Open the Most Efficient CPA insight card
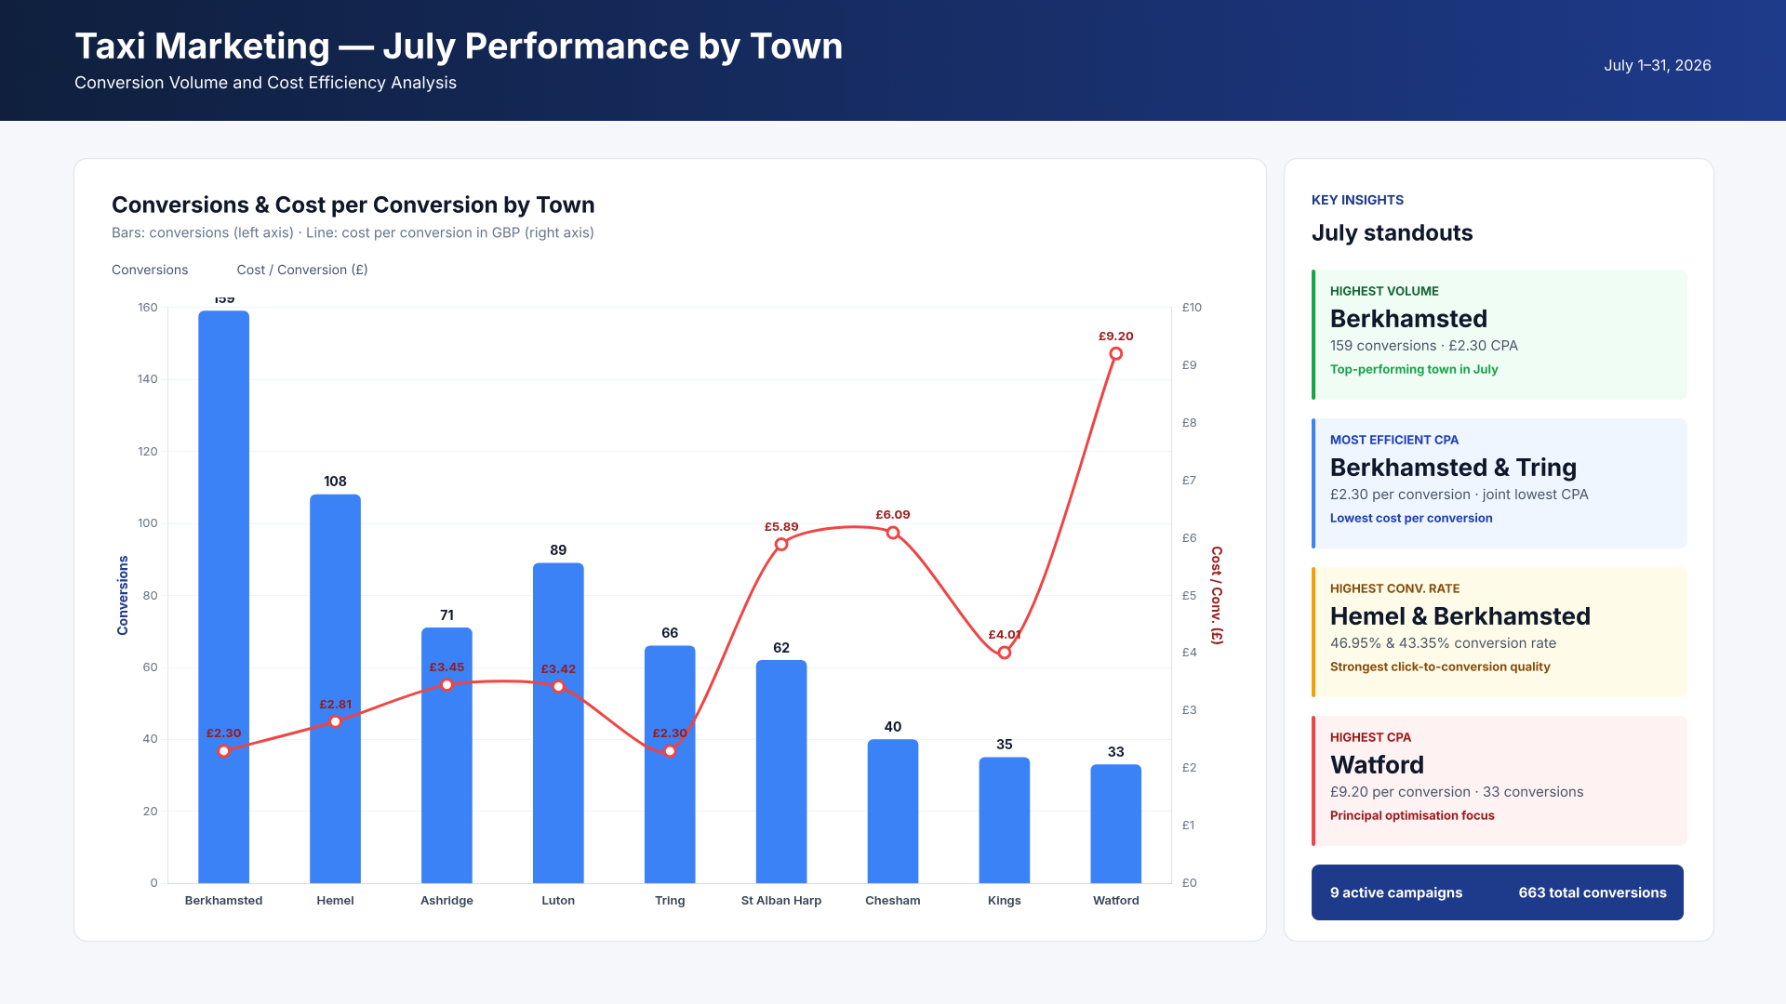Screen dimensions: 1786x1004 (1499, 483)
